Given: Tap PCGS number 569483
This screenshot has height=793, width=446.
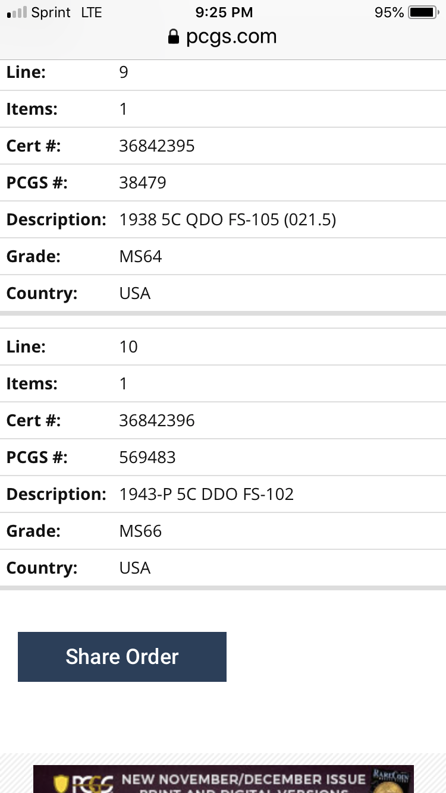Looking at the screenshot, I should tap(147, 457).
